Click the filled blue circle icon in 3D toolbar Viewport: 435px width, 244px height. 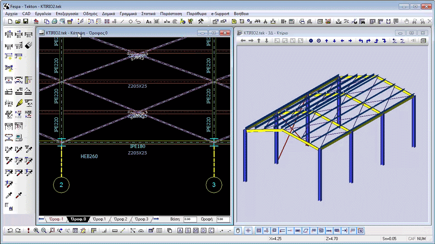[311, 41]
